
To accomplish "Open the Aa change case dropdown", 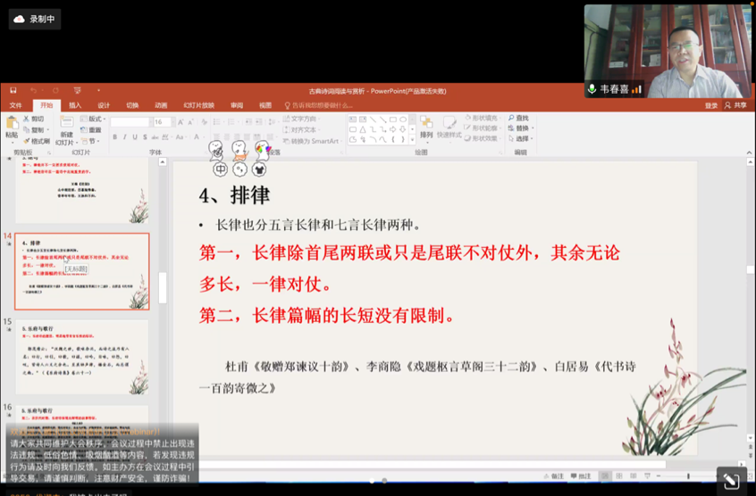I will 181,137.
